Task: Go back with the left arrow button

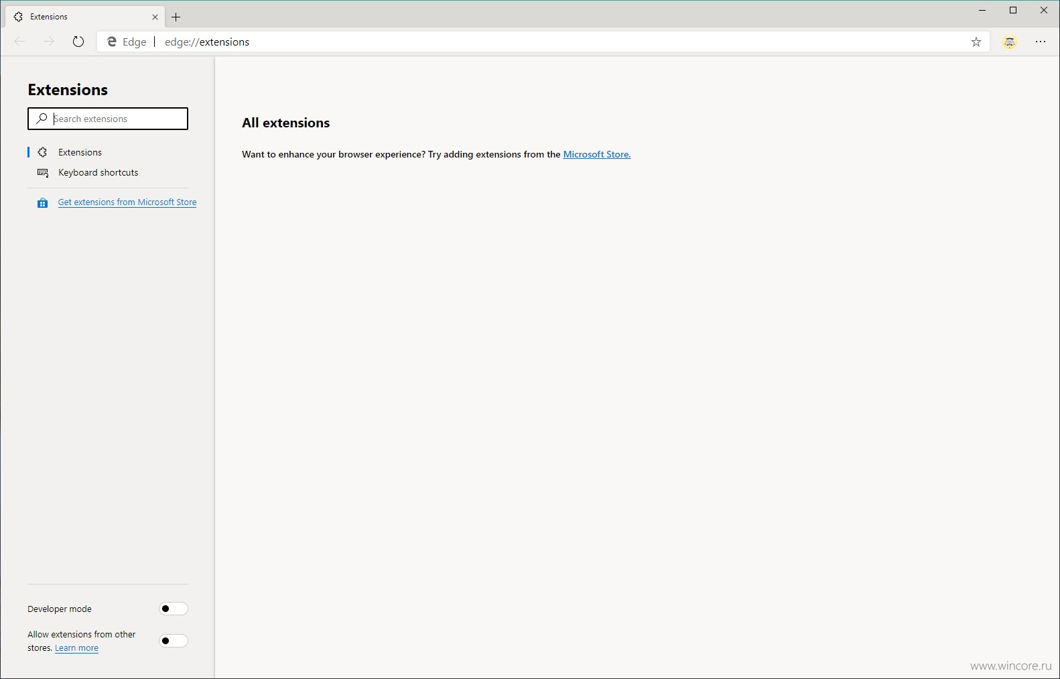Action: tap(19, 42)
